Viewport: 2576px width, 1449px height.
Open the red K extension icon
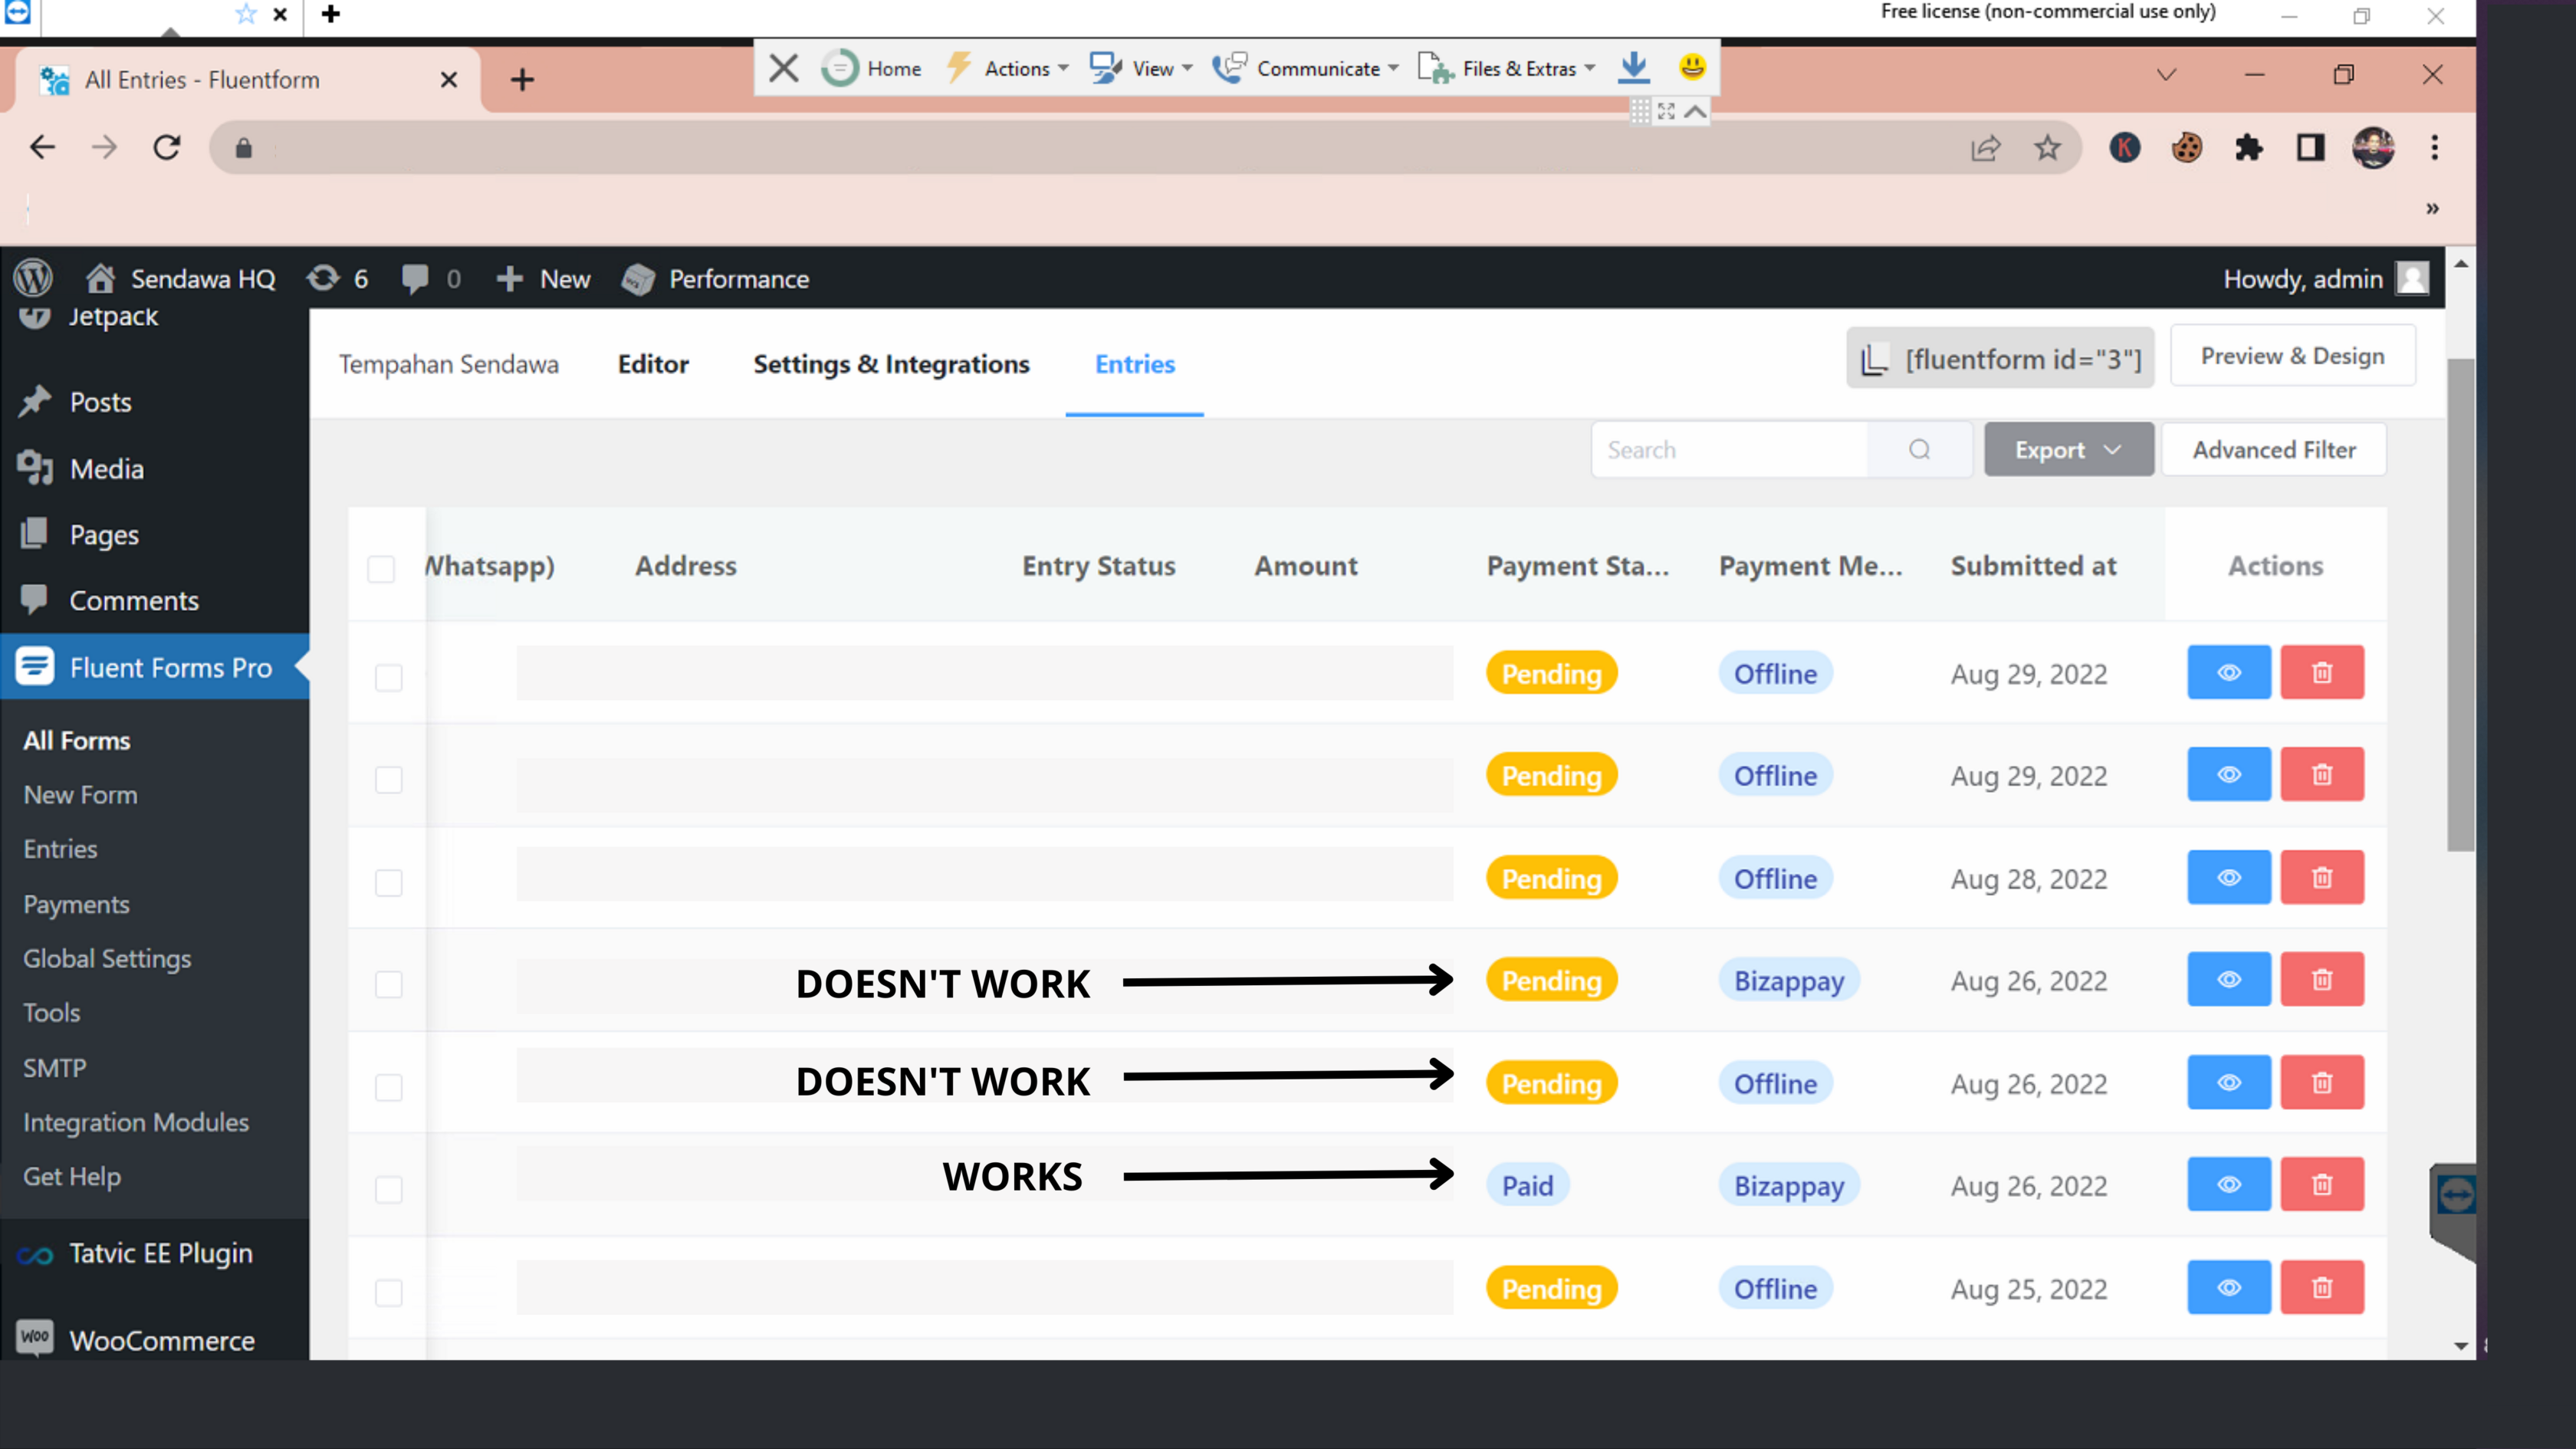coord(2124,148)
